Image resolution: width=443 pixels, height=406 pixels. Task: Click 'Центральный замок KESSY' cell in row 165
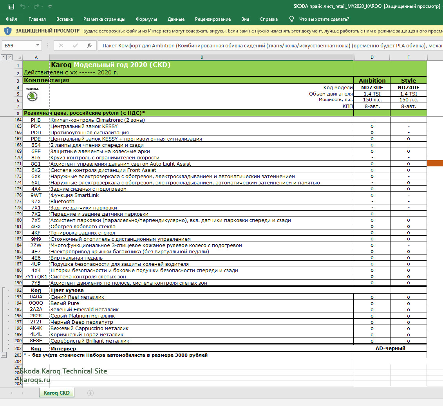point(202,126)
